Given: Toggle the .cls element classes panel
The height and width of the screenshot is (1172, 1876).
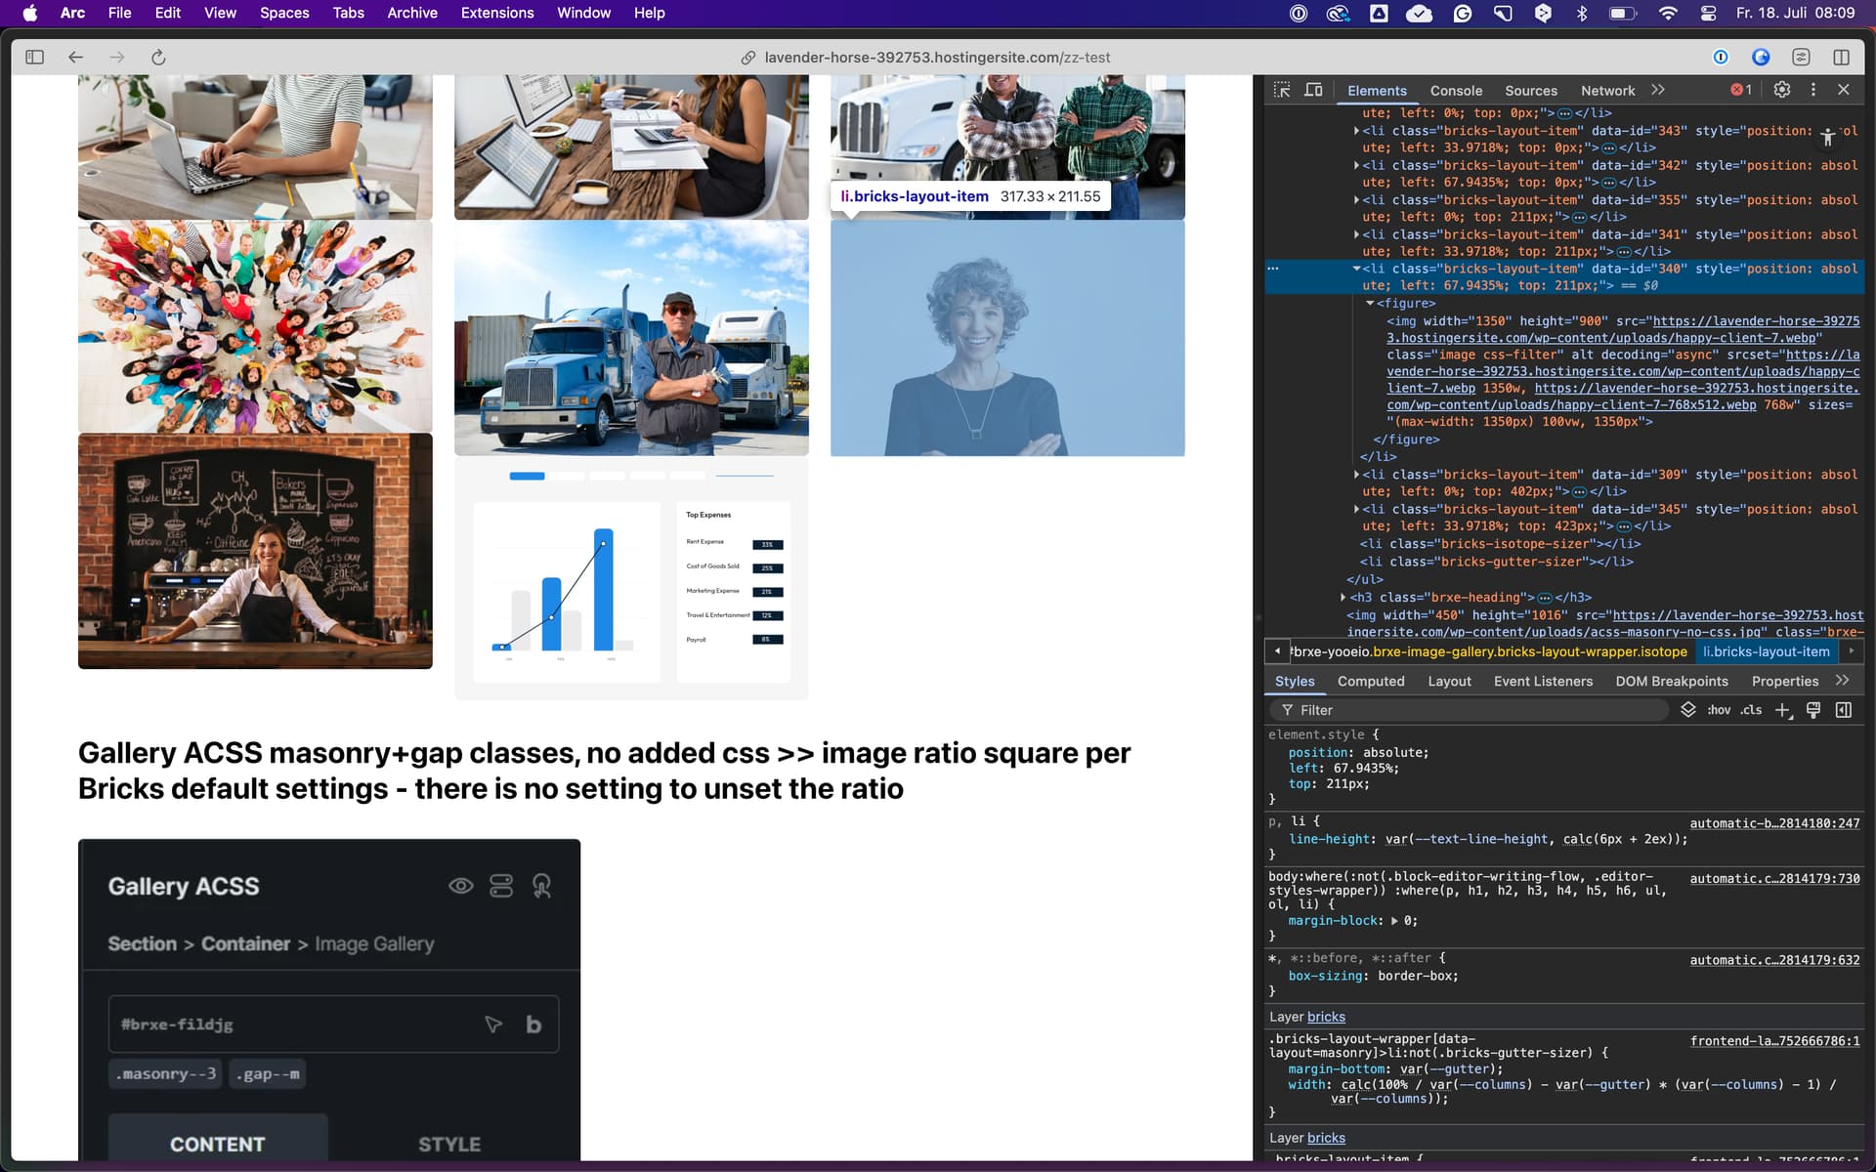Looking at the screenshot, I should (x=1751, y=710).
